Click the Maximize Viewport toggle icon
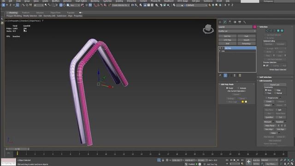This screenshot has width=295, height=166. (292, 164)
